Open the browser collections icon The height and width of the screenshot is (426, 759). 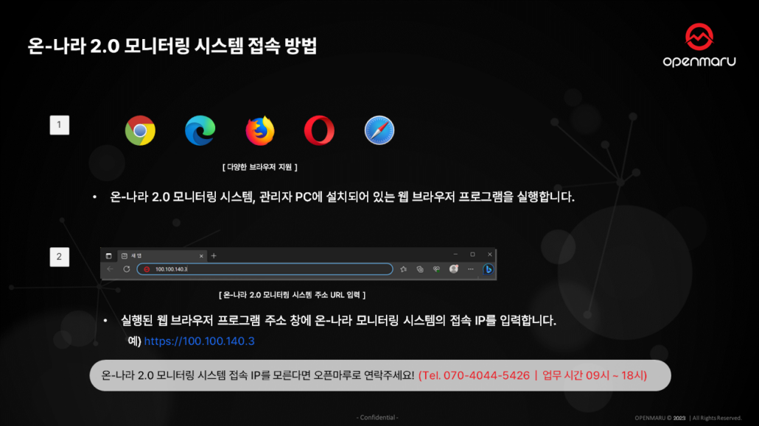coord(420,269)
